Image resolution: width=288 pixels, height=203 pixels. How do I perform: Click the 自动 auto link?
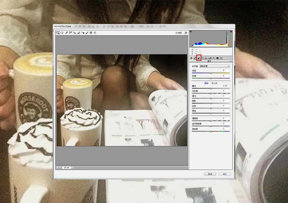(x=206, y=83)
